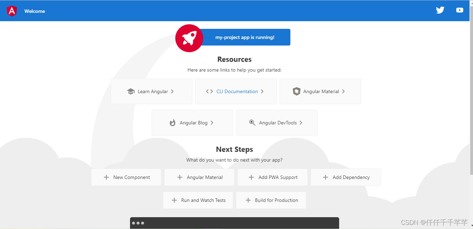Select the Build for Production label
This screenshot has height=229, width=473.
(x=276, y=200)
